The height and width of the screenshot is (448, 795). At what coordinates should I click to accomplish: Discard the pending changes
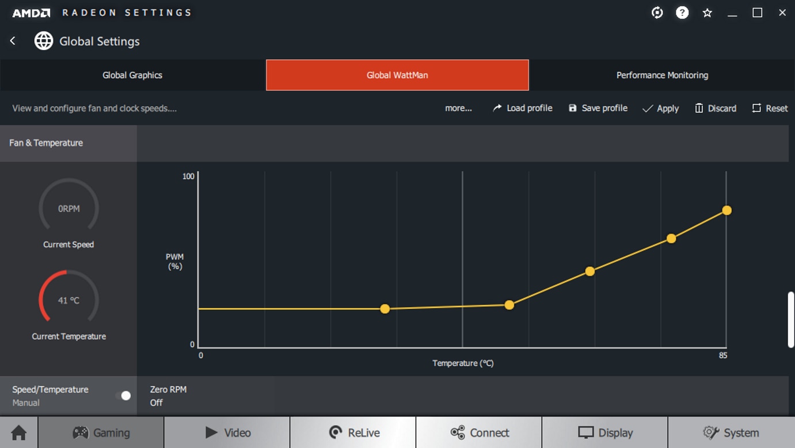coord(716,108)
